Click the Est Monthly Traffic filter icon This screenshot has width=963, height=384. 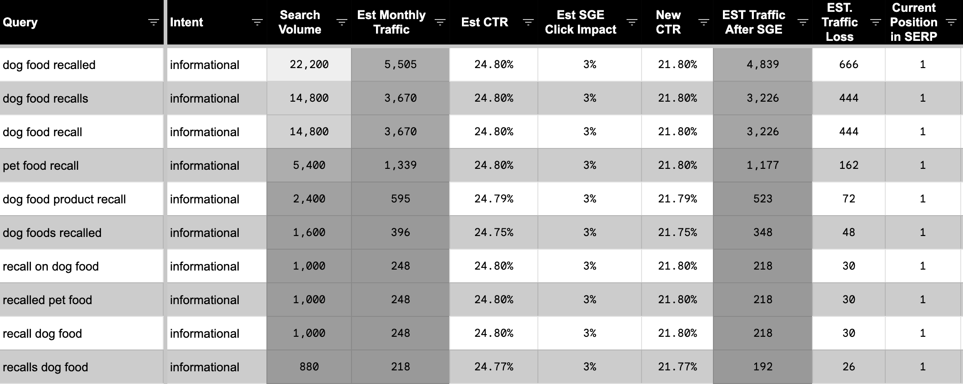pyautogui.click(x=440, y=22)
